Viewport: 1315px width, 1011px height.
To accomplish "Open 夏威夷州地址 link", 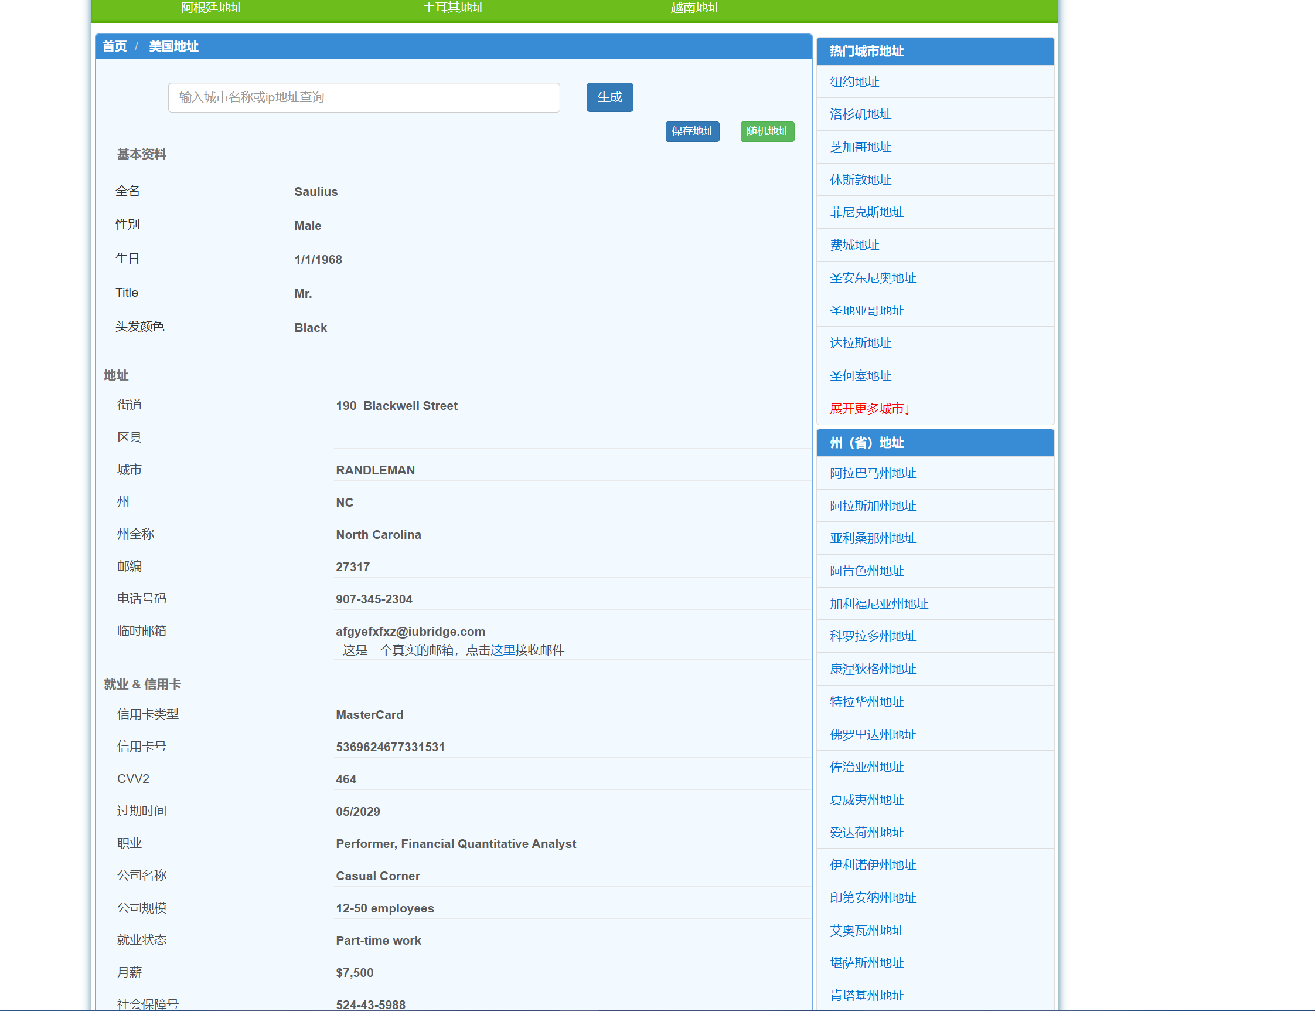I will [866, 799].
